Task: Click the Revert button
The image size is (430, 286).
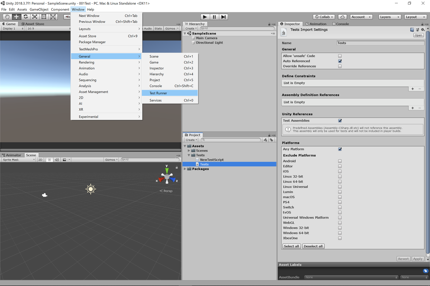Action: click(x=403, y=259)
